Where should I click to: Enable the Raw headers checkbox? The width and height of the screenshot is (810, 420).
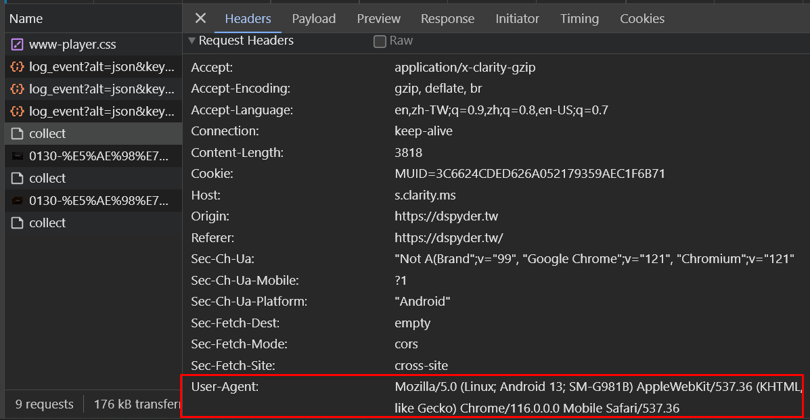[380, 41]
